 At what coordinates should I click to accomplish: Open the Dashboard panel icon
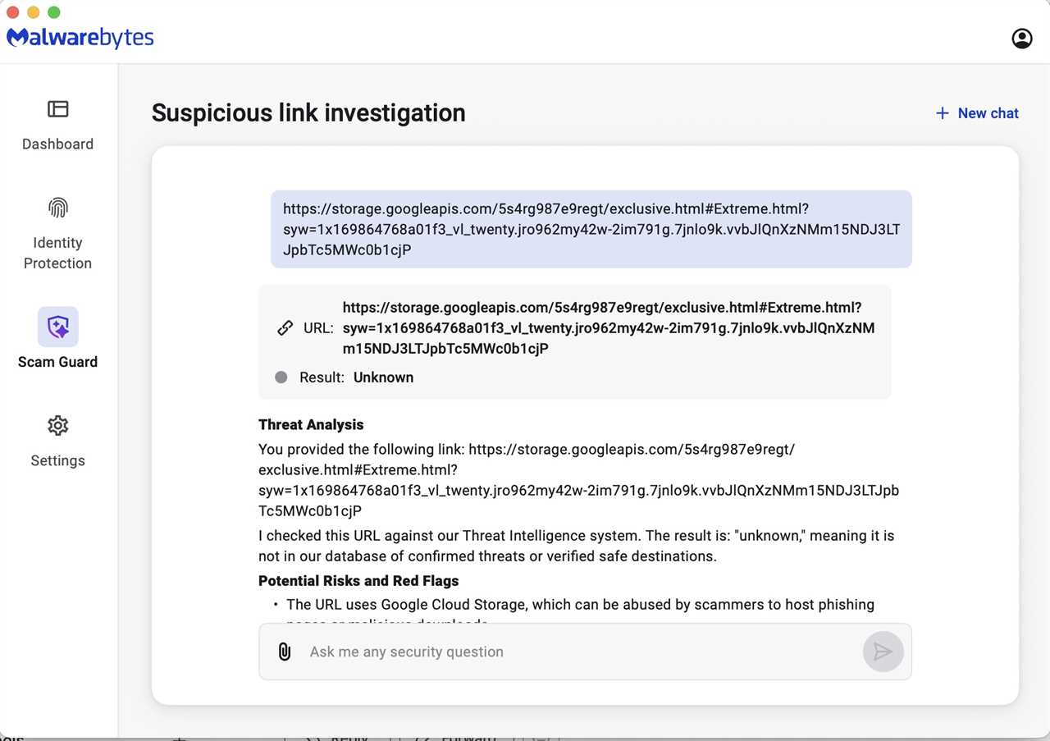click(57, 107)
